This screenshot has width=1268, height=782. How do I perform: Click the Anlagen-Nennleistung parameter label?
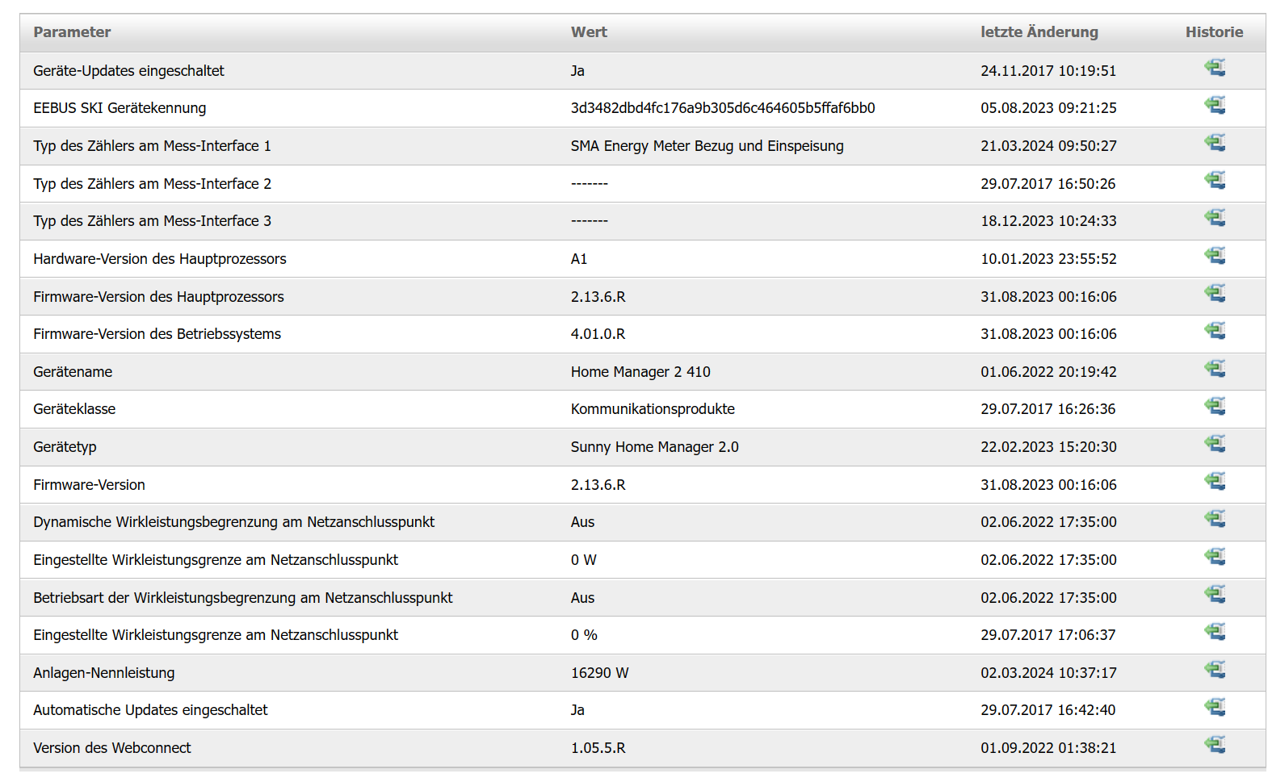pyautogui.click(x=103, y=673)
